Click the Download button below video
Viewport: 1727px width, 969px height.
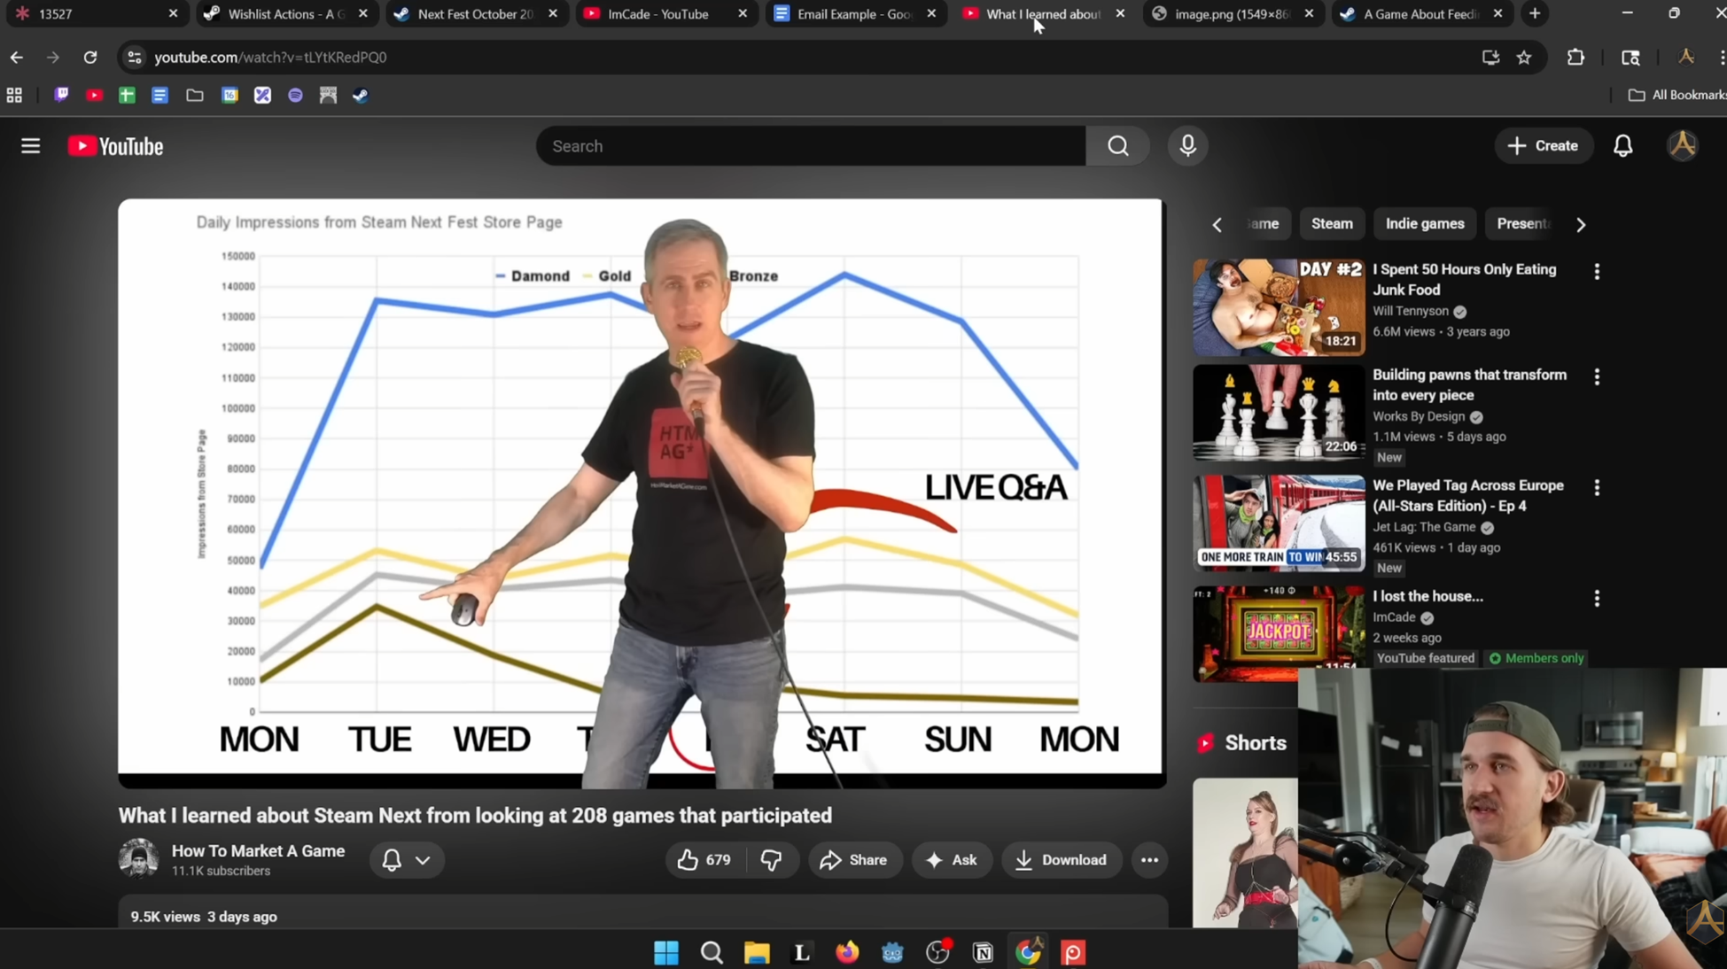coord(1061,859)
